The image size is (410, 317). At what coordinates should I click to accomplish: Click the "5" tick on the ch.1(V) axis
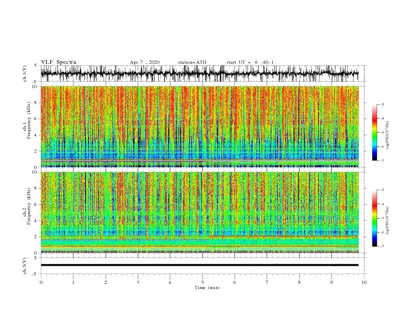coord(36,65)
